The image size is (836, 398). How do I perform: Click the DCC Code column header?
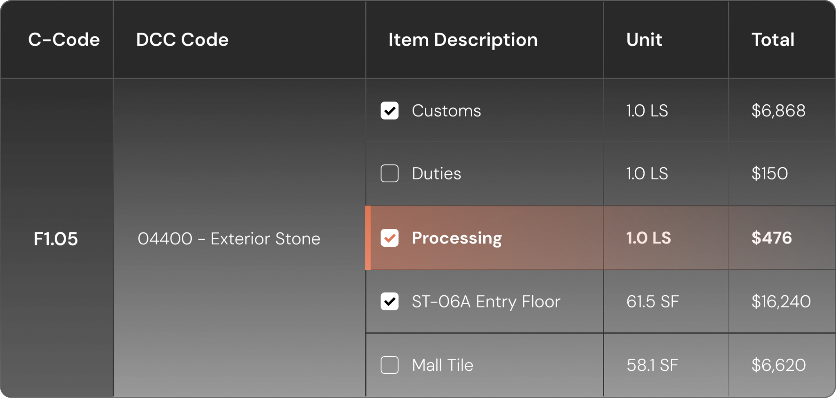(x=182, y=40)
